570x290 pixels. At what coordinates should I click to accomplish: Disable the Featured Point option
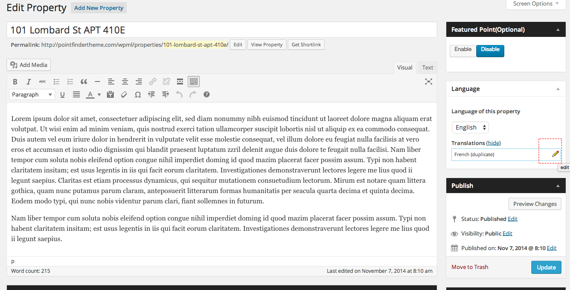pyautogui.click(x=490, y=50)
